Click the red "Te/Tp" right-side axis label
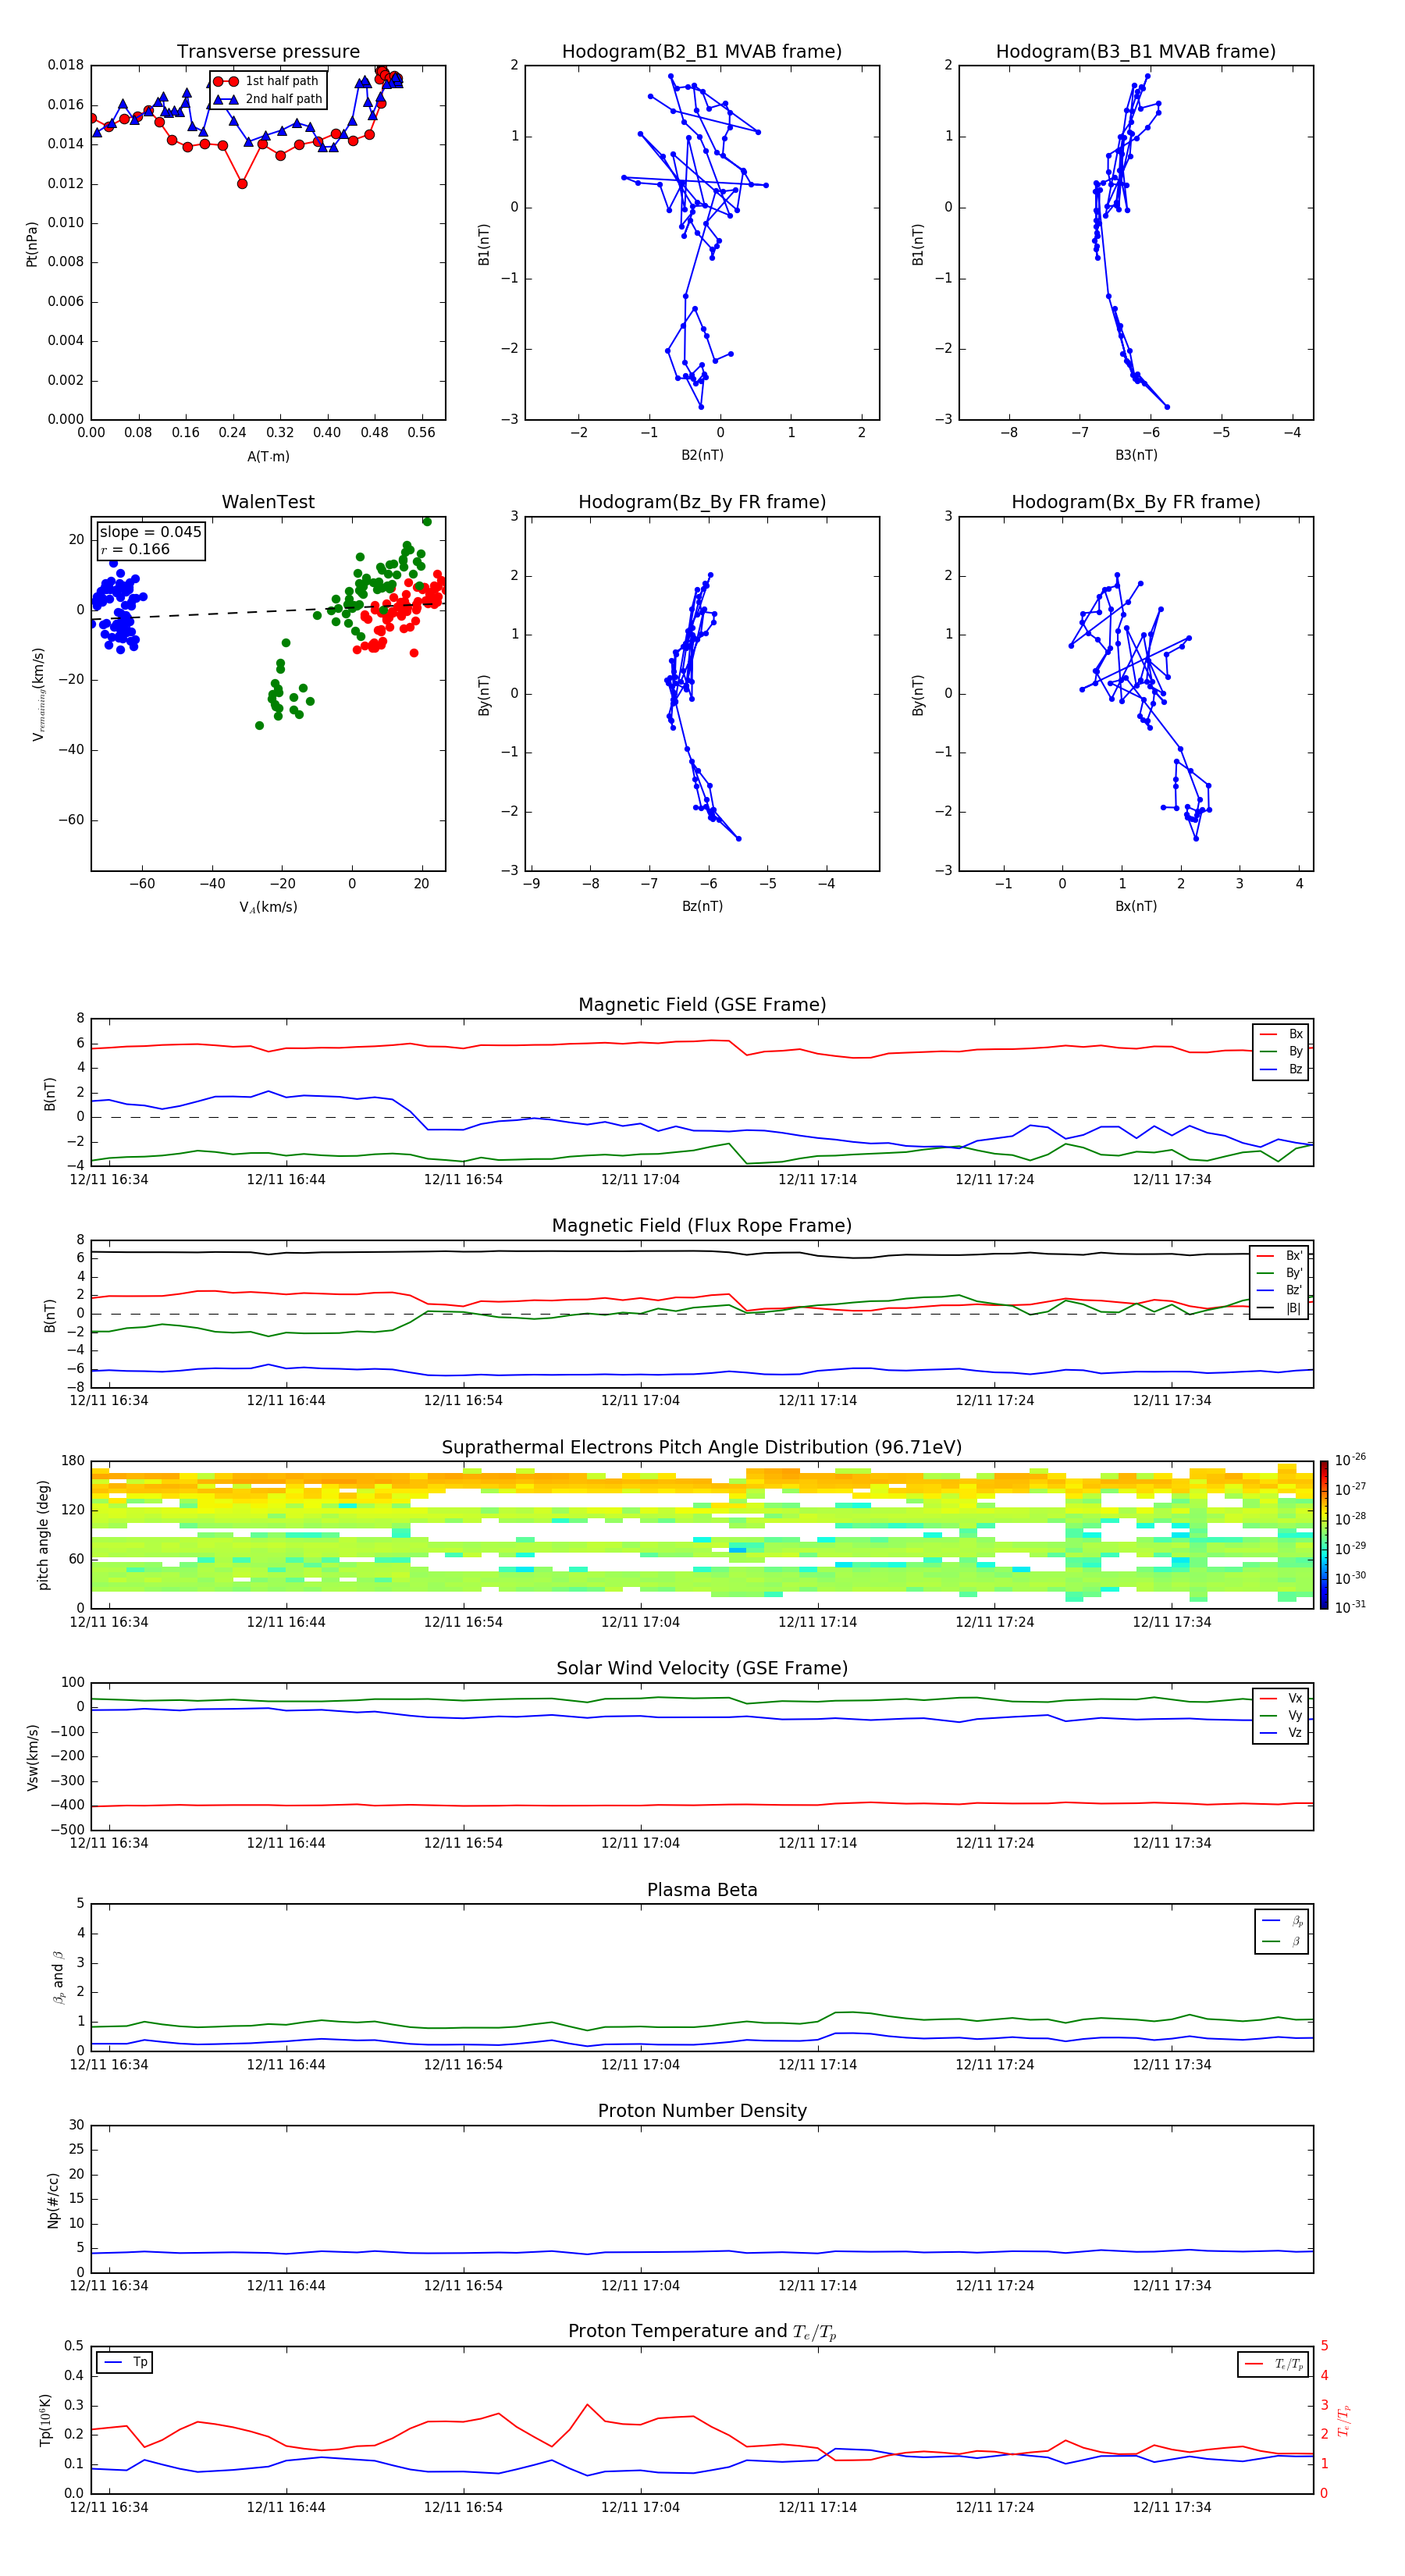 [x=1345, y=2420]
